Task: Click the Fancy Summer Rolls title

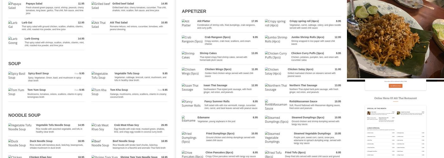Action: point(217,101)
